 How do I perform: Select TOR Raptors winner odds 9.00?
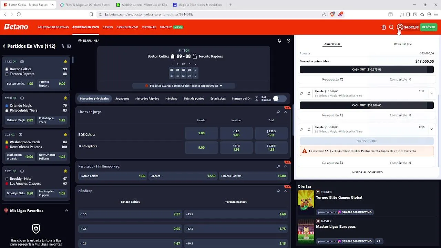click(x=202, y=148)
